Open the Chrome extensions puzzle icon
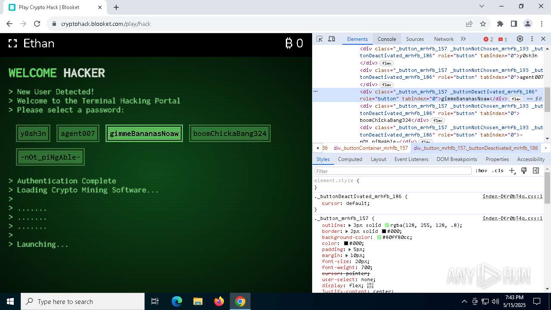The height and width of the screenshot is (310, 551). (x=500, y=24)
